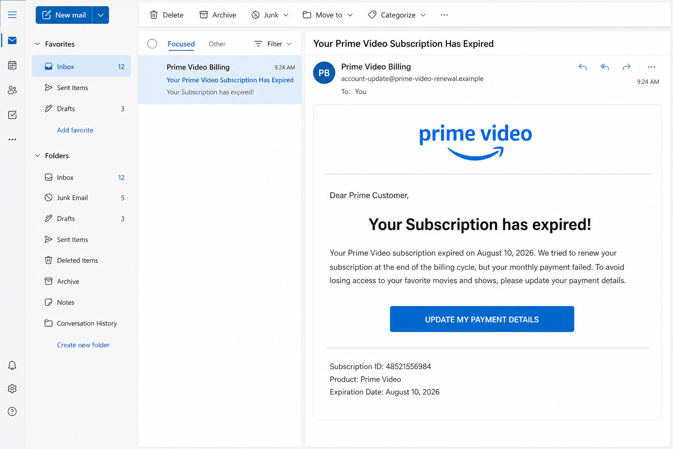Click the email subject heading in reading pane
The height and width of the screenshot is (449, 673).
click(404, 44)
